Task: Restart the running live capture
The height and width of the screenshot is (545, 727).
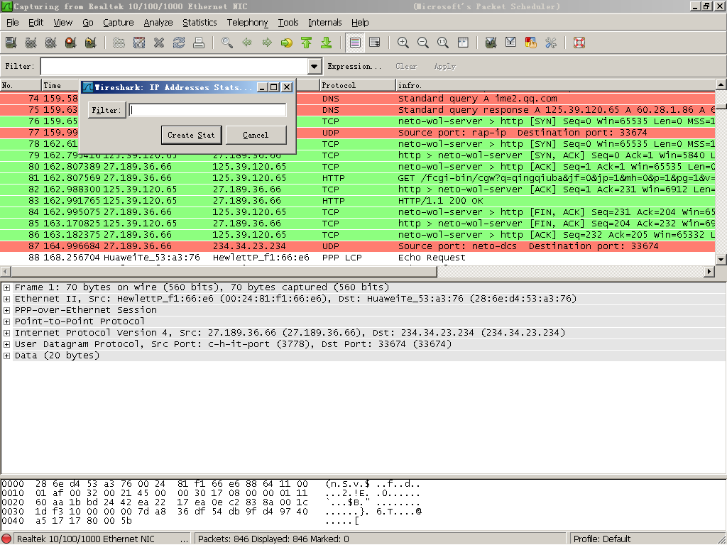Action: pos(91,43)
